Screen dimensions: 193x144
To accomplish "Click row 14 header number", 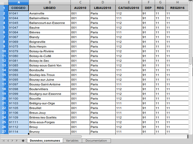I will point(4,70).
